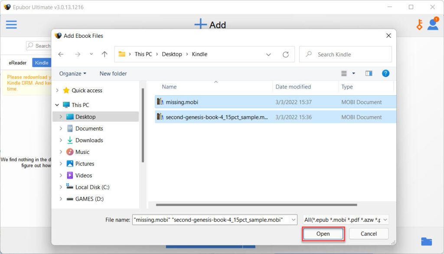Viewport: 444px width, 254px height.
Task: Open the blue Help icon
Action: click(385, 74)
